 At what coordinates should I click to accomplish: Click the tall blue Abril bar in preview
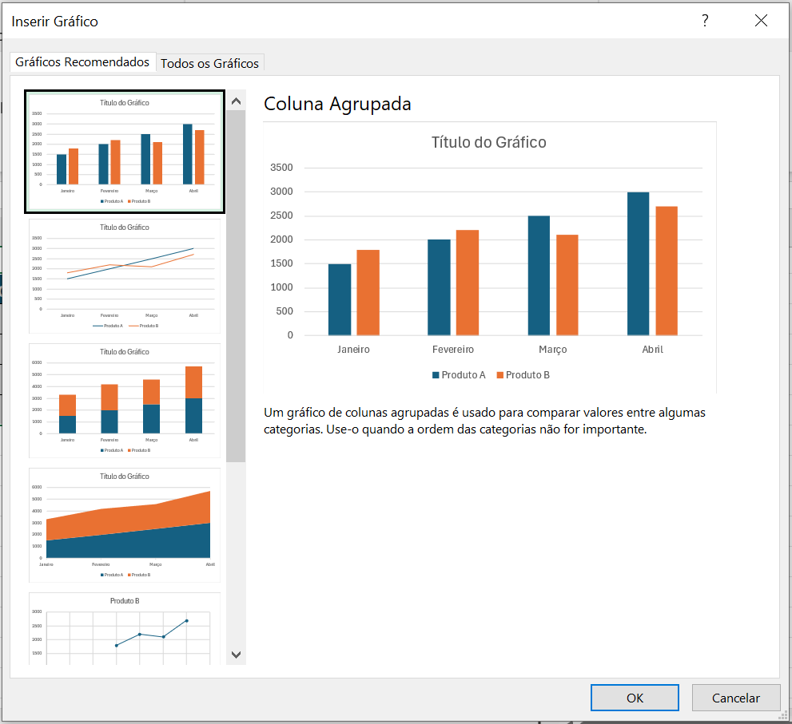[x=638, y=263]
